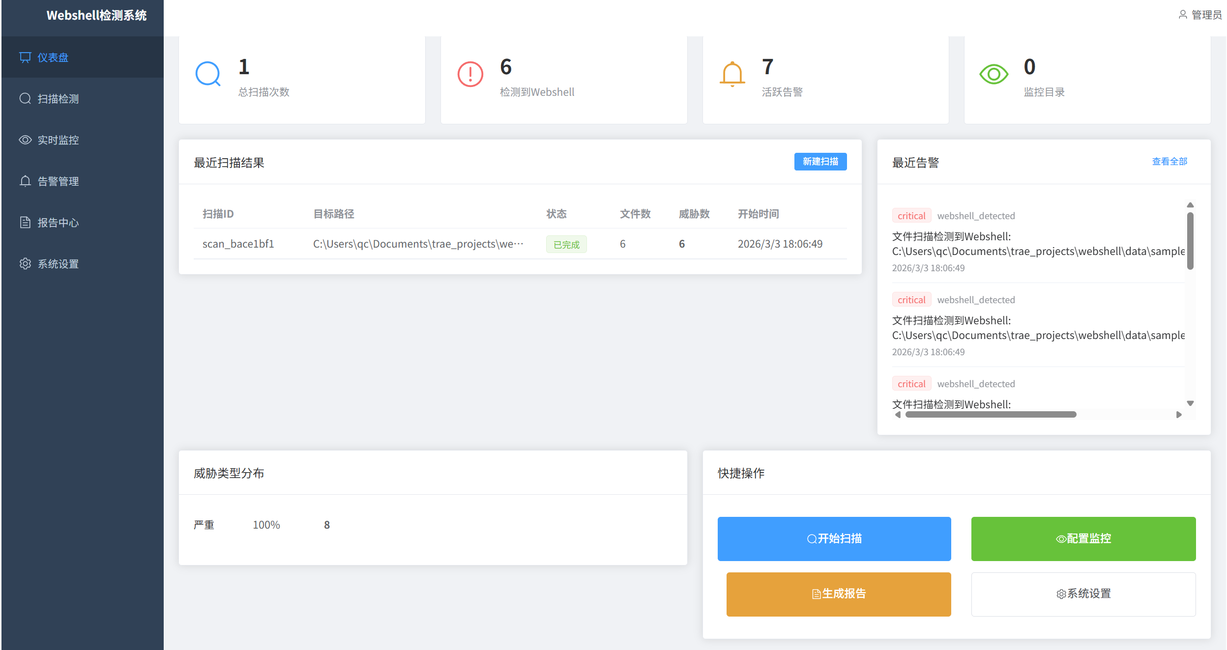Select the scan_bace1bf1 row in results table
The image size is (1227, 650).
520,244
